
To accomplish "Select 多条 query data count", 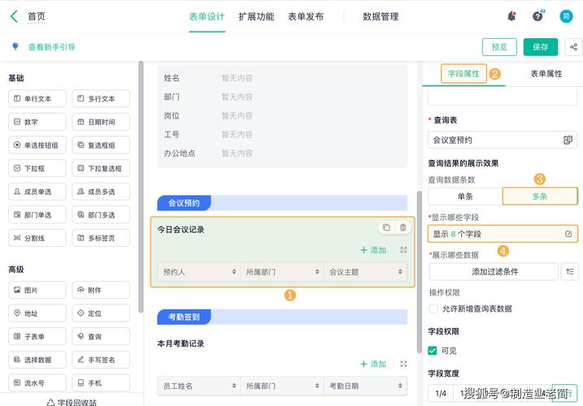I will pos(540,197).
